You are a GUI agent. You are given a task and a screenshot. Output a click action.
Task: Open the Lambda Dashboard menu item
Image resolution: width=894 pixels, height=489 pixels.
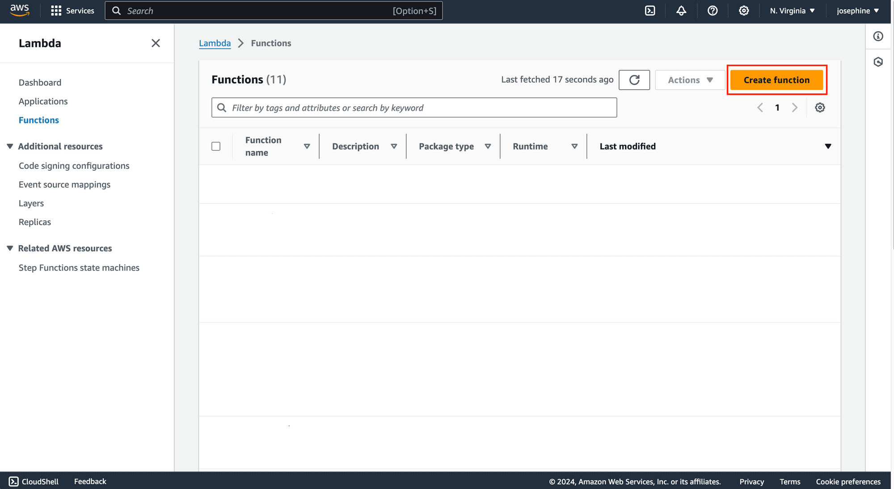click(40, 82)
